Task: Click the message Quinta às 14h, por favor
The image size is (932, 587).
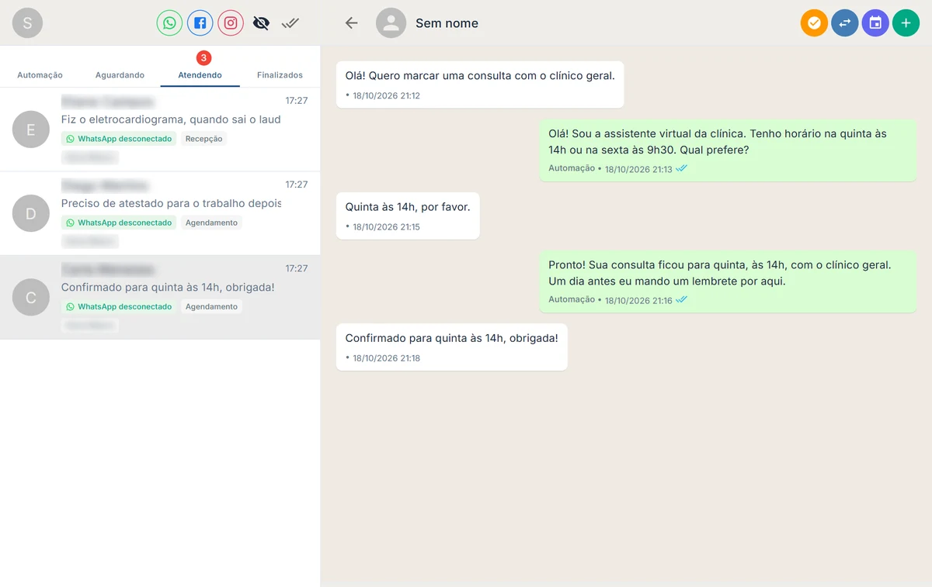Action: click(408, 216)
